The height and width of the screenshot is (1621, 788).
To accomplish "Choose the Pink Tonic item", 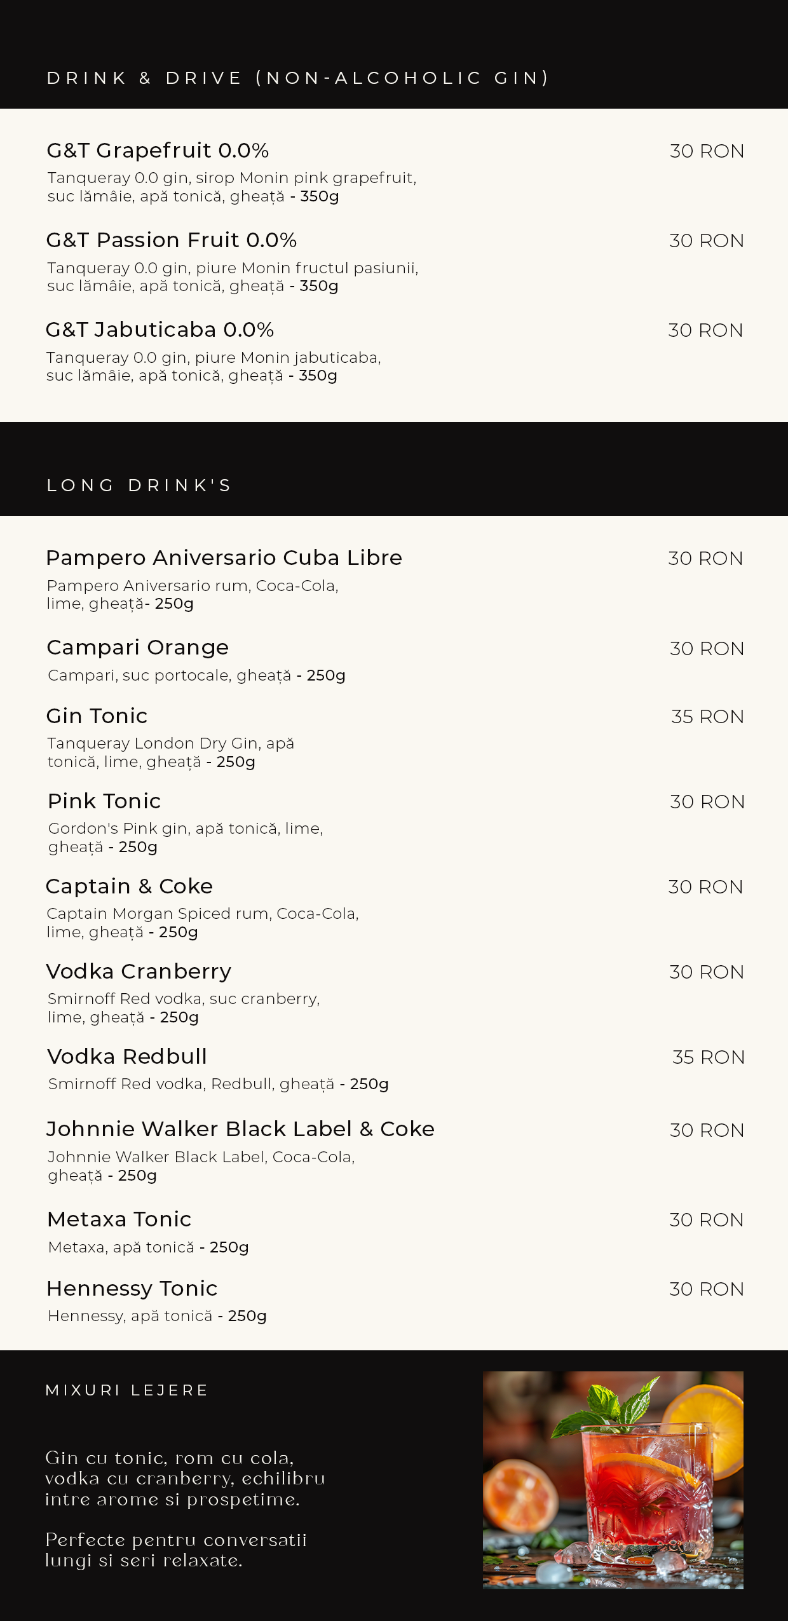I will point(104,801).
